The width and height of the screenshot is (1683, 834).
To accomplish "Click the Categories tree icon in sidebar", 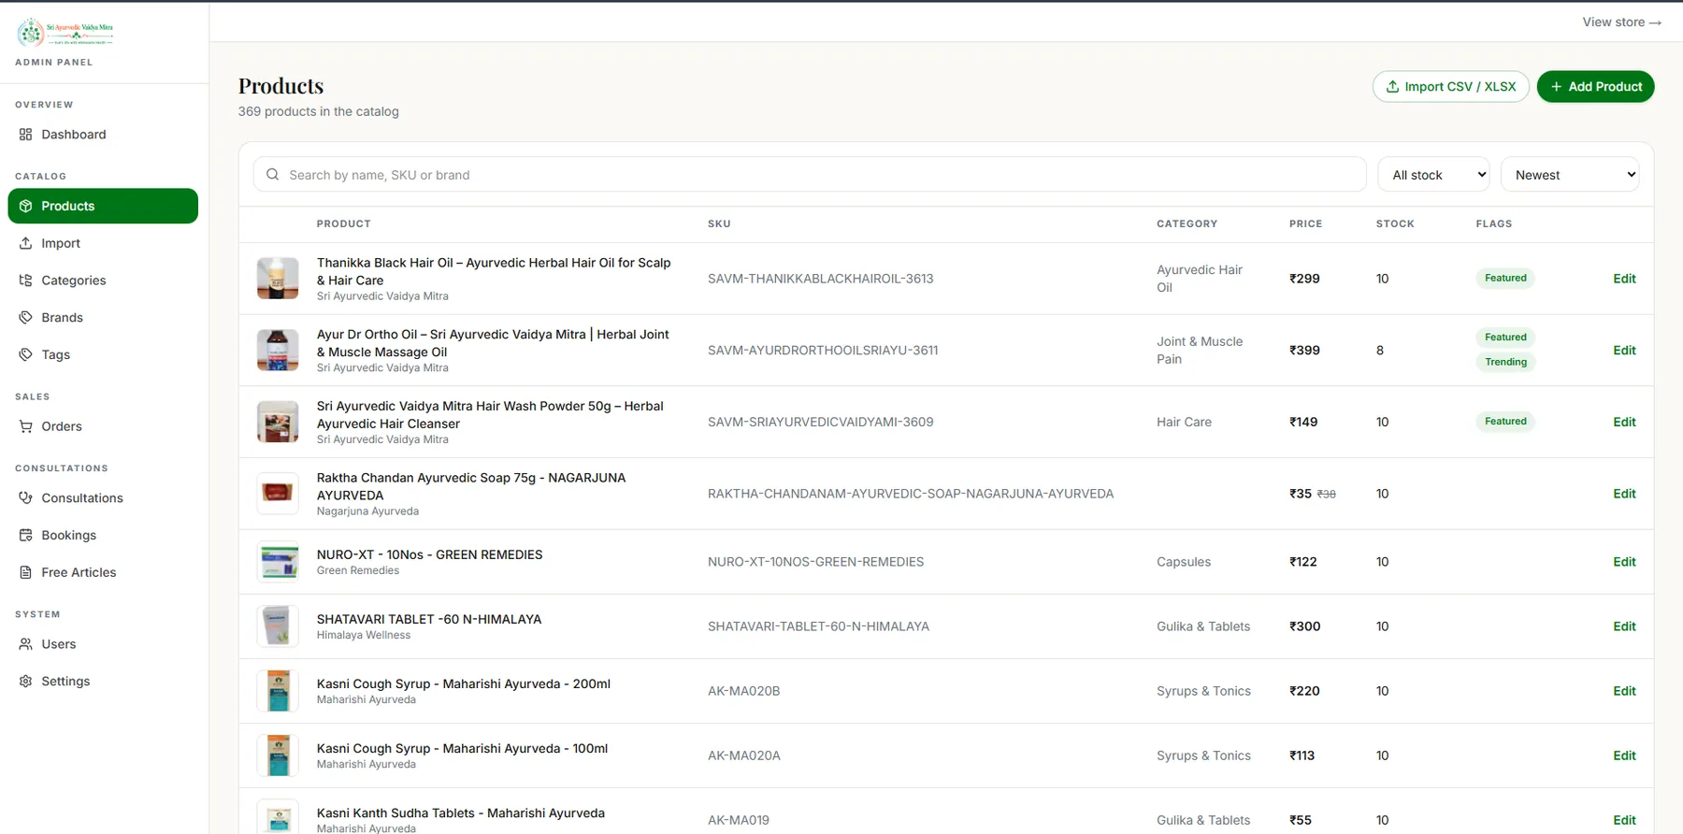I will (x=25, y=280).
